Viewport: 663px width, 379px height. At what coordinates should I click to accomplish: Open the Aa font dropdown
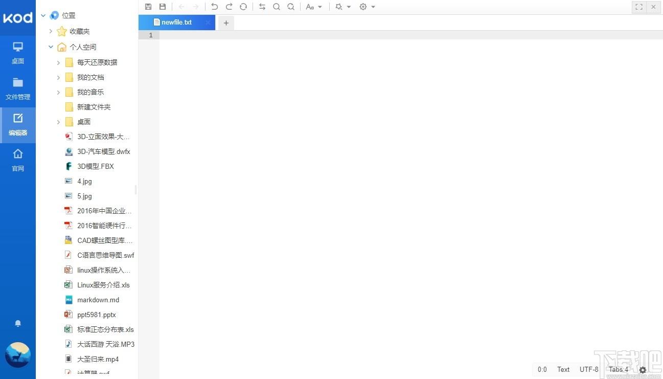314,7
